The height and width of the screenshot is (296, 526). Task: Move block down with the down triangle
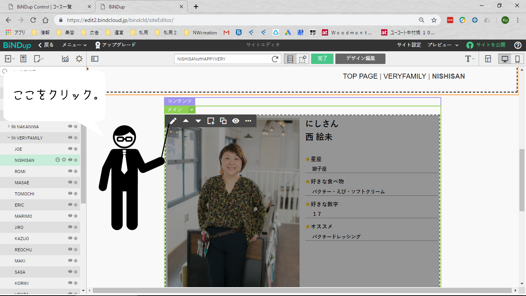tap(198, 121)
